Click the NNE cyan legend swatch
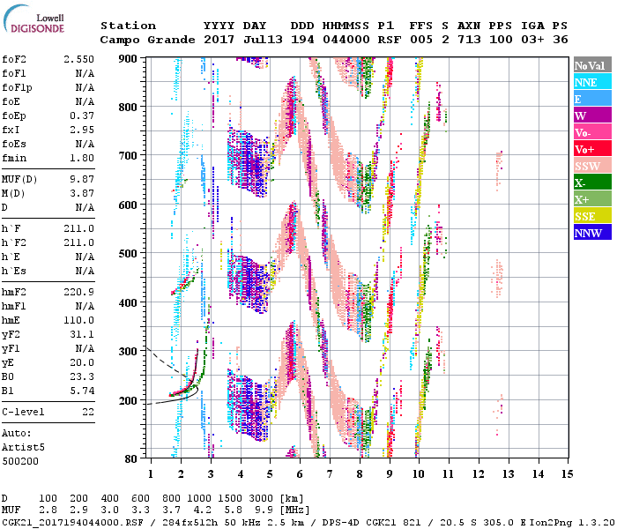The height and width of the screenshot is (529, 617). click(x=592, y=83)
